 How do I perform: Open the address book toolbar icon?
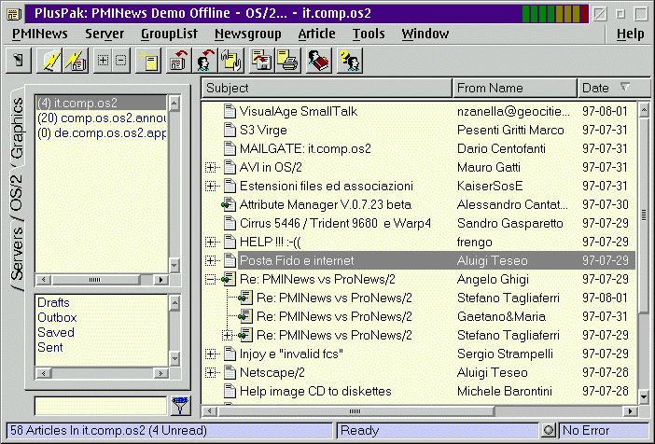320,62
